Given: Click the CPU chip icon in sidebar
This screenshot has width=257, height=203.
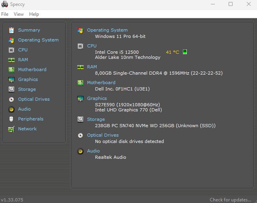Looking at the screenshot, I should (x=11, y=50).
